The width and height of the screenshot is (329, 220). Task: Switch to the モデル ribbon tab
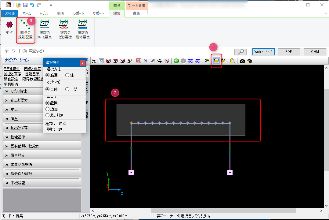[44, 13]
